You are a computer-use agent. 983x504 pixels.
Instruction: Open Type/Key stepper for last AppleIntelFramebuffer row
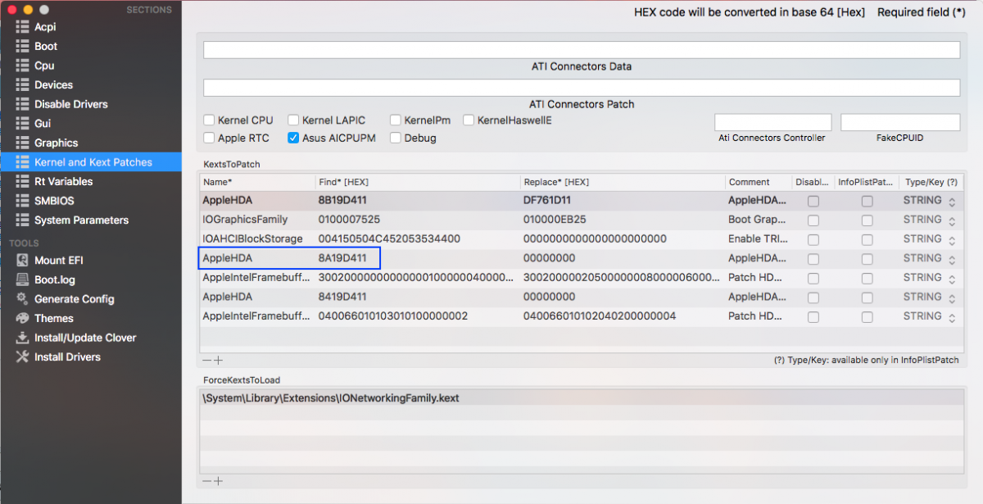click(x=952, y=316)
